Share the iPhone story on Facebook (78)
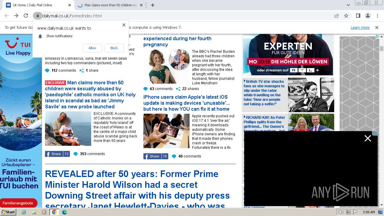 156,156
